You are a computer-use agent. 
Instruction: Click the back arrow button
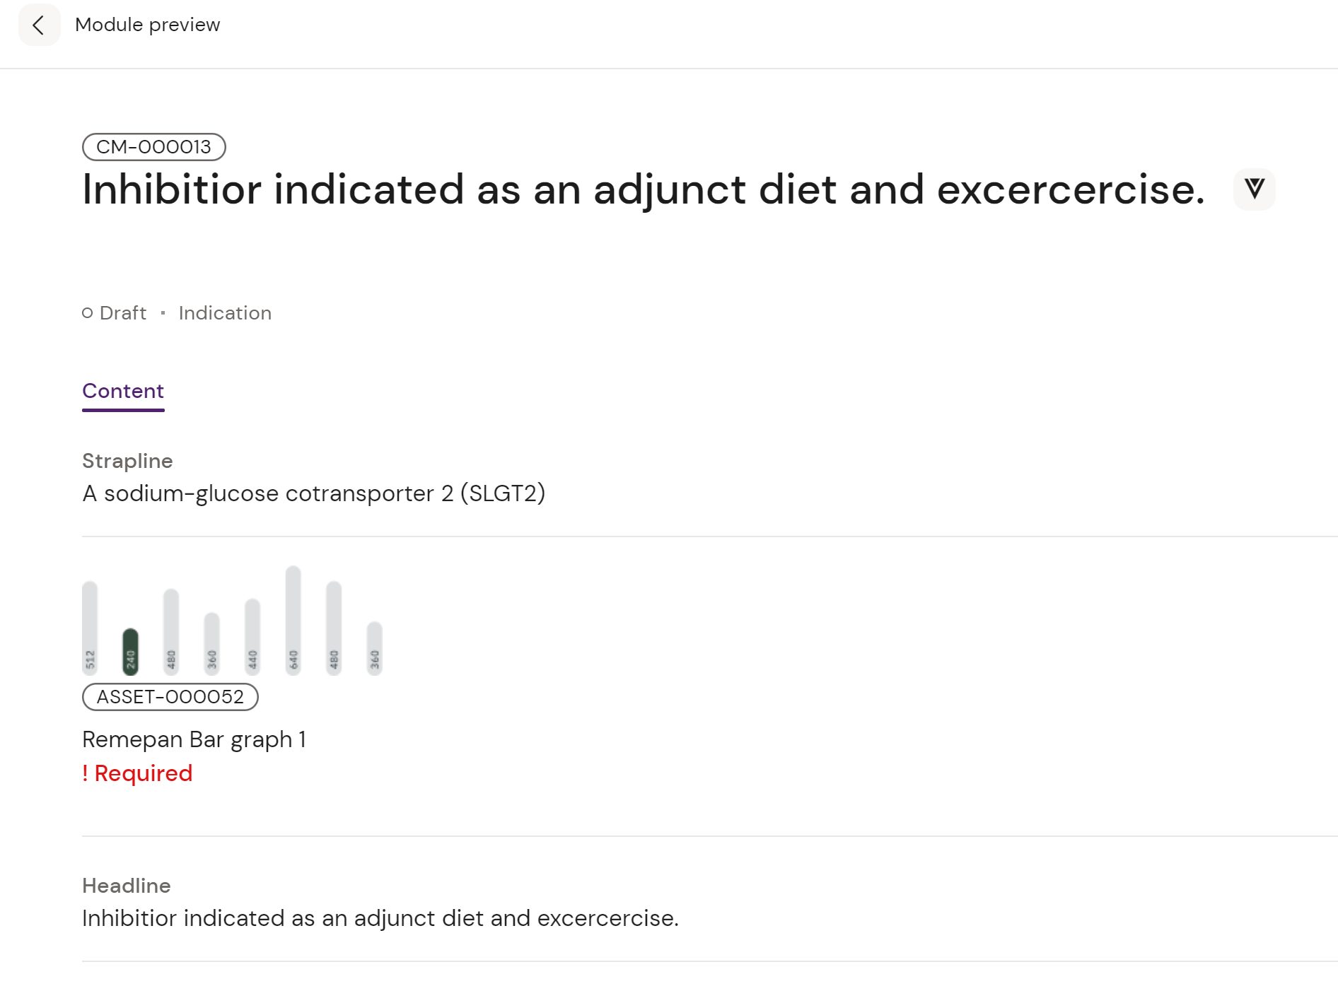[39, 25]
